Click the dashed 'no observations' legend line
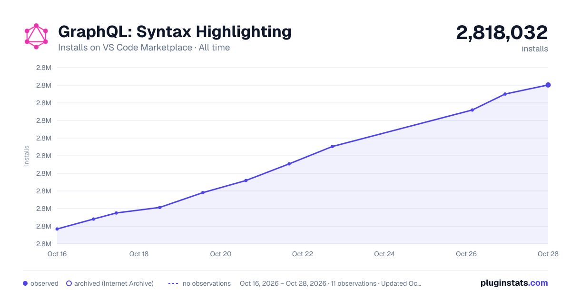The width and height of the screenshot is (571, 300). coord(173,283)
